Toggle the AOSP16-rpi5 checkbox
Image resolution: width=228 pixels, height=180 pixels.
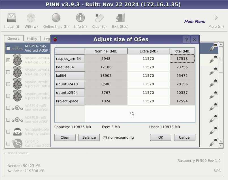pos(8,48)
